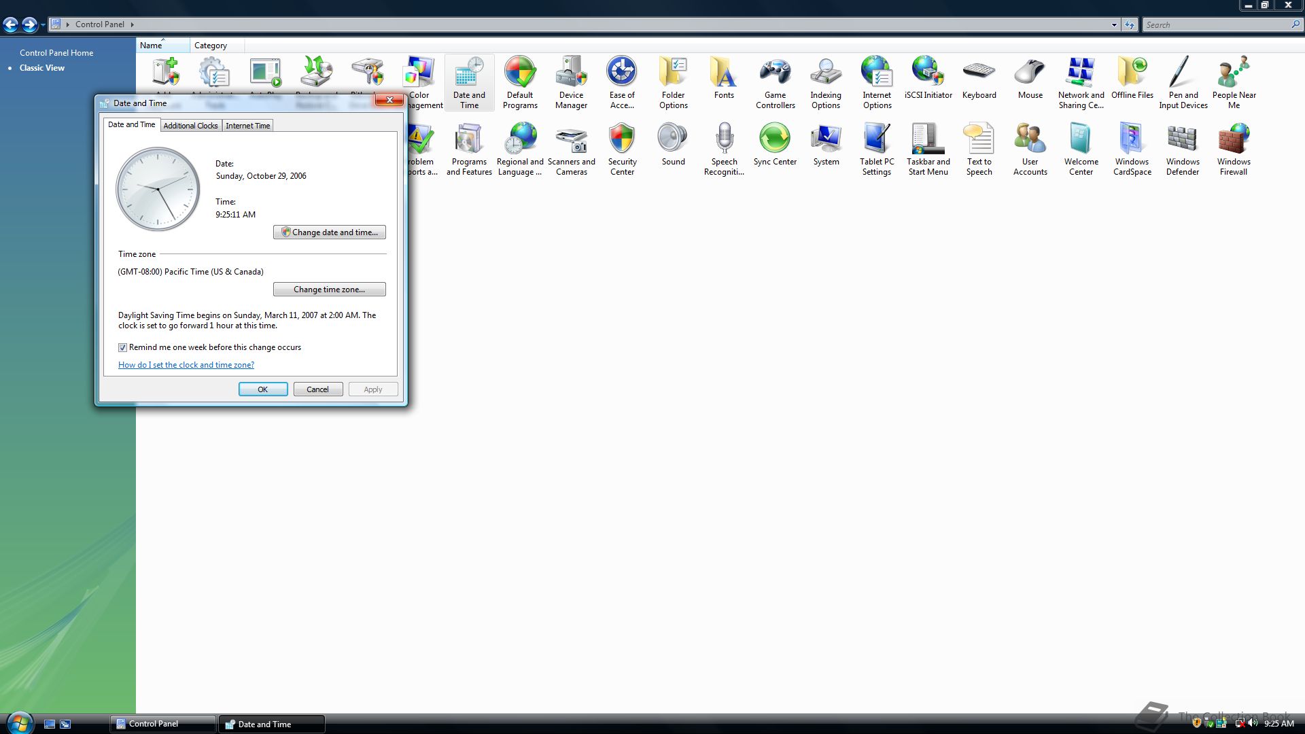Click Control Panel breadcrumb arrow expander

point(132,24)
